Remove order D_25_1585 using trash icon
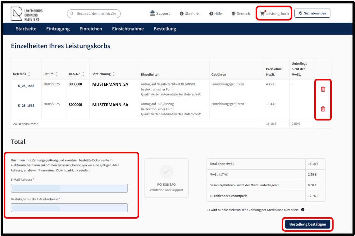Viewport: 355px width, 236px height. point(323,109)
